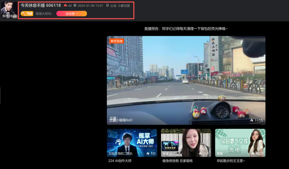Click the flame popularity icon beside 44
This screenshot has width=289, height=169.
[x=65, y=6]
